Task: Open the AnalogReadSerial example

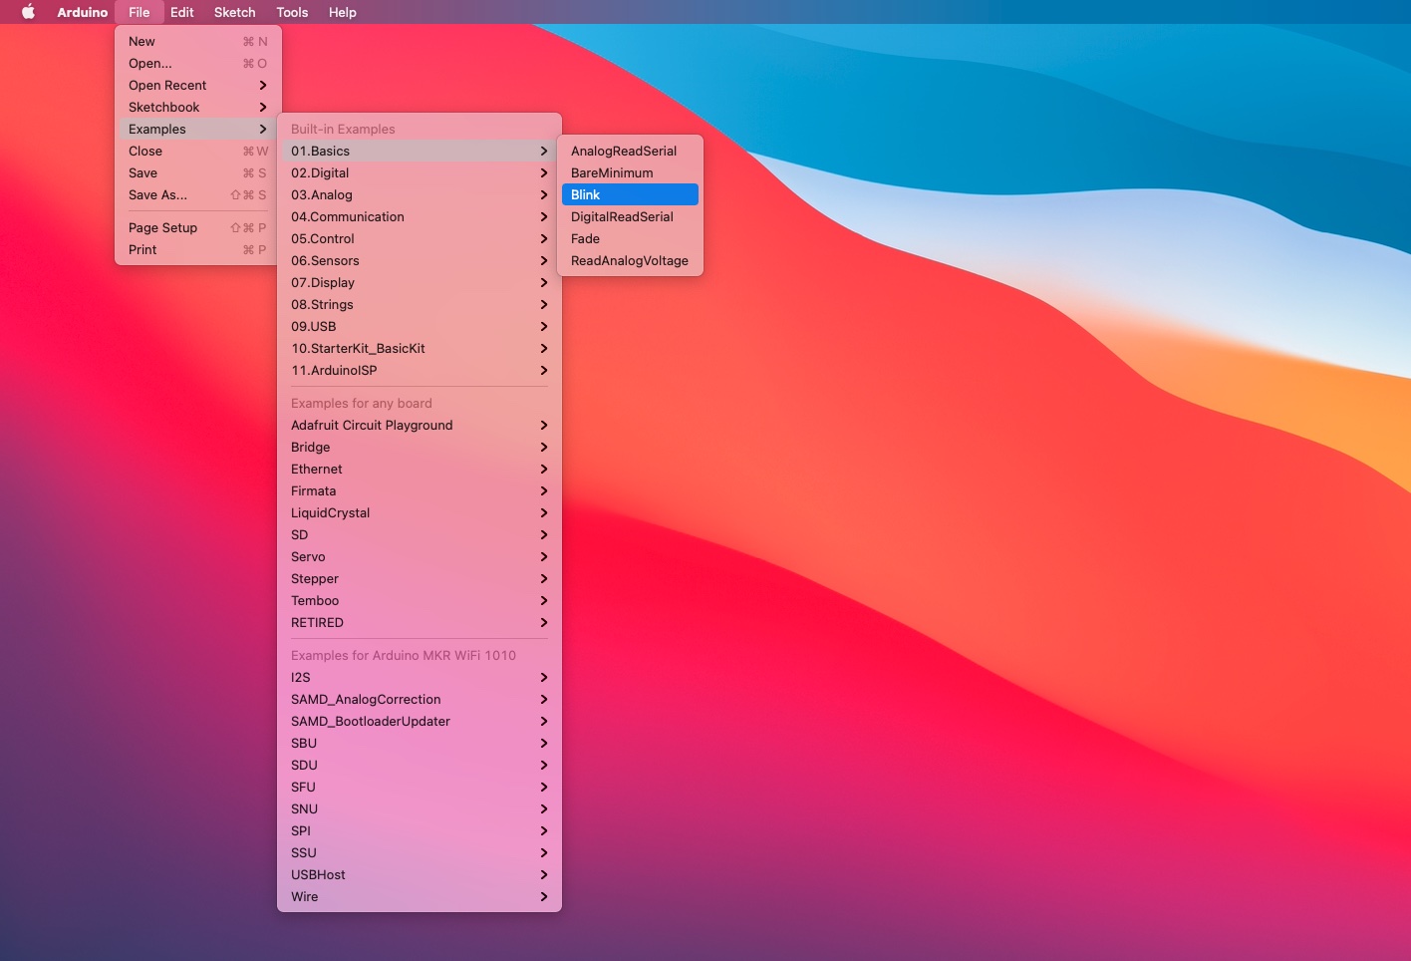Action: pos(623,152)
